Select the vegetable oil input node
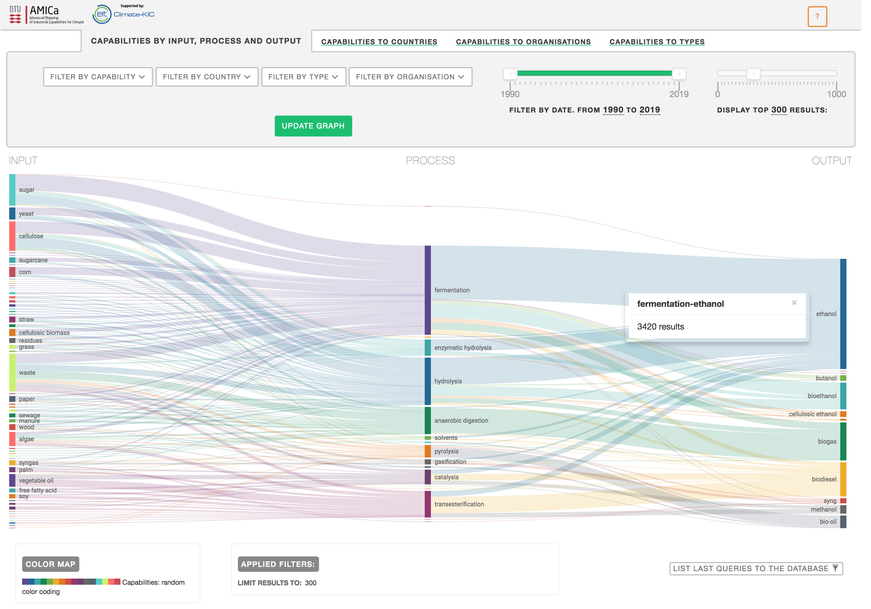 click(13, 485)
